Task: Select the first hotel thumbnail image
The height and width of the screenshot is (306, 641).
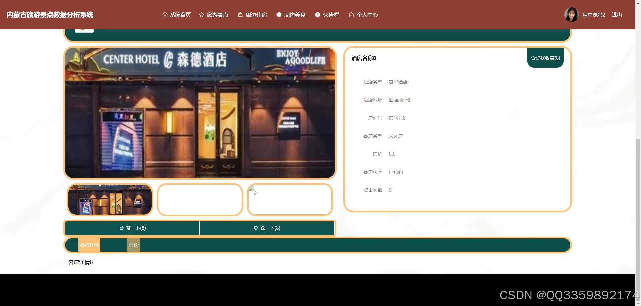Action: (x=110, y=199)
